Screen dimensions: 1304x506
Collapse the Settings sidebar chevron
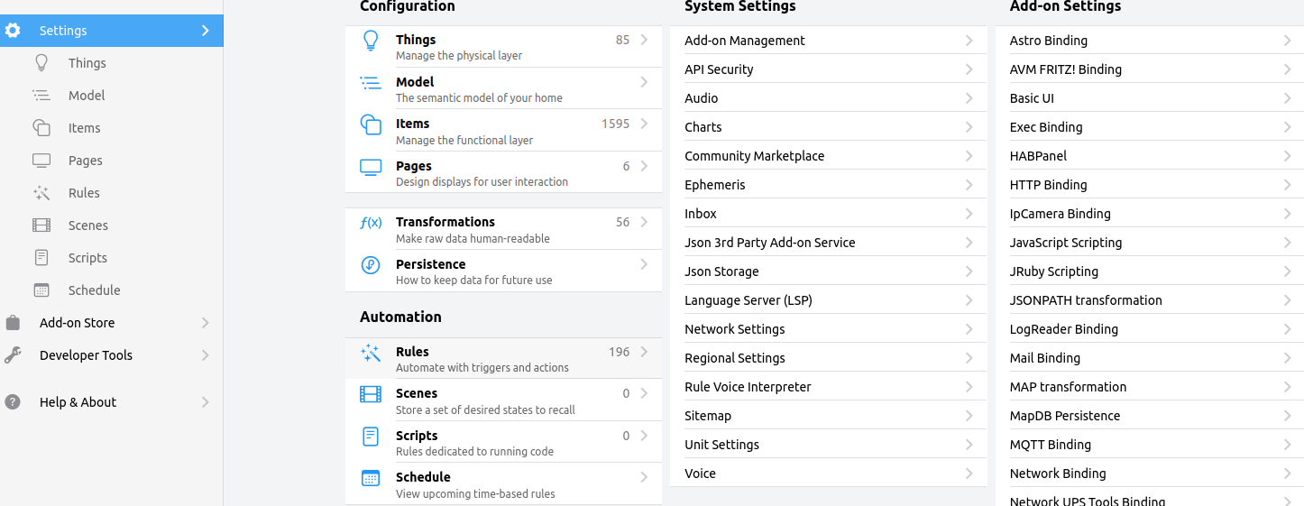click(205, 31)
